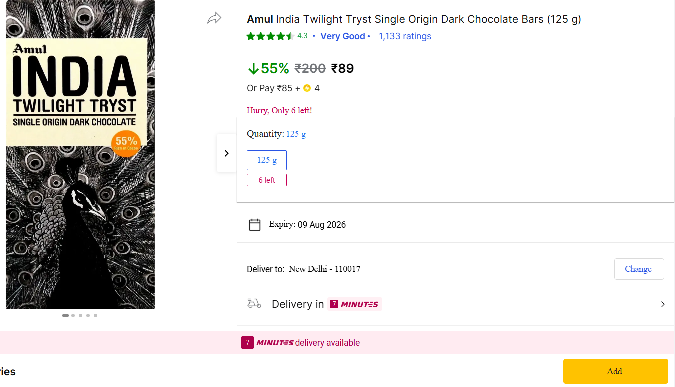
Task: Click the green discount down-arrow icon
Action: (253, 69)
